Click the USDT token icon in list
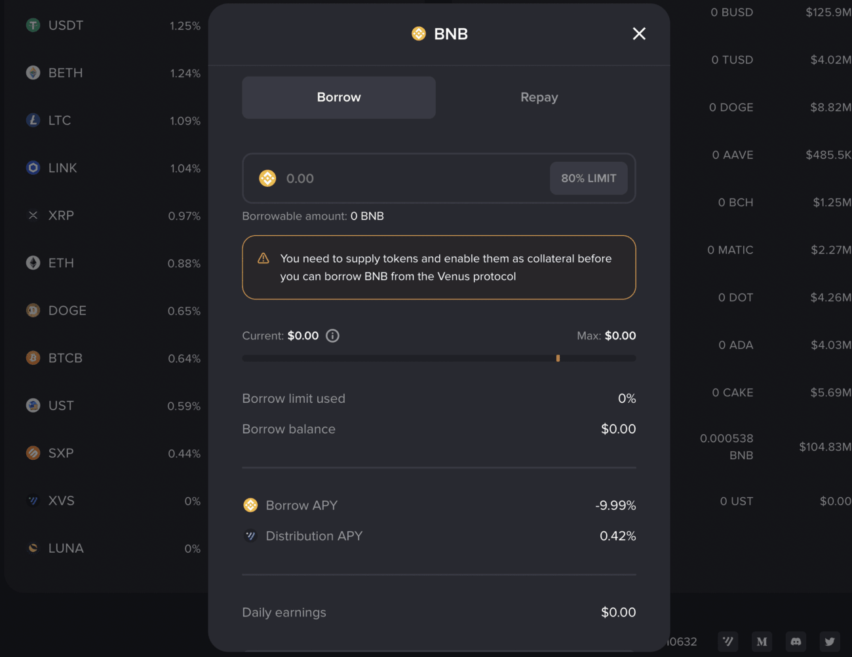Screen dimensions: 852x657 click(x=33, y=26)
